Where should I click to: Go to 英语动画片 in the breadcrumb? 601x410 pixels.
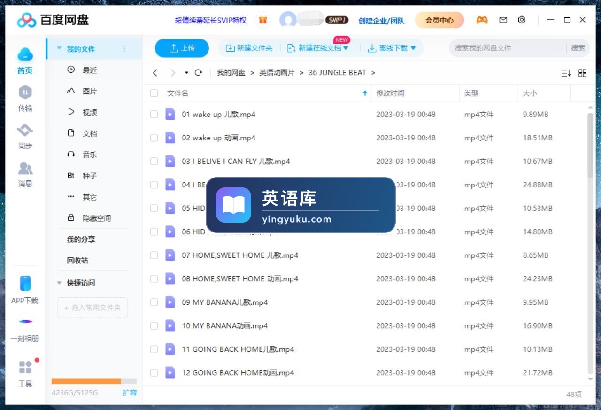click(277, 73)
